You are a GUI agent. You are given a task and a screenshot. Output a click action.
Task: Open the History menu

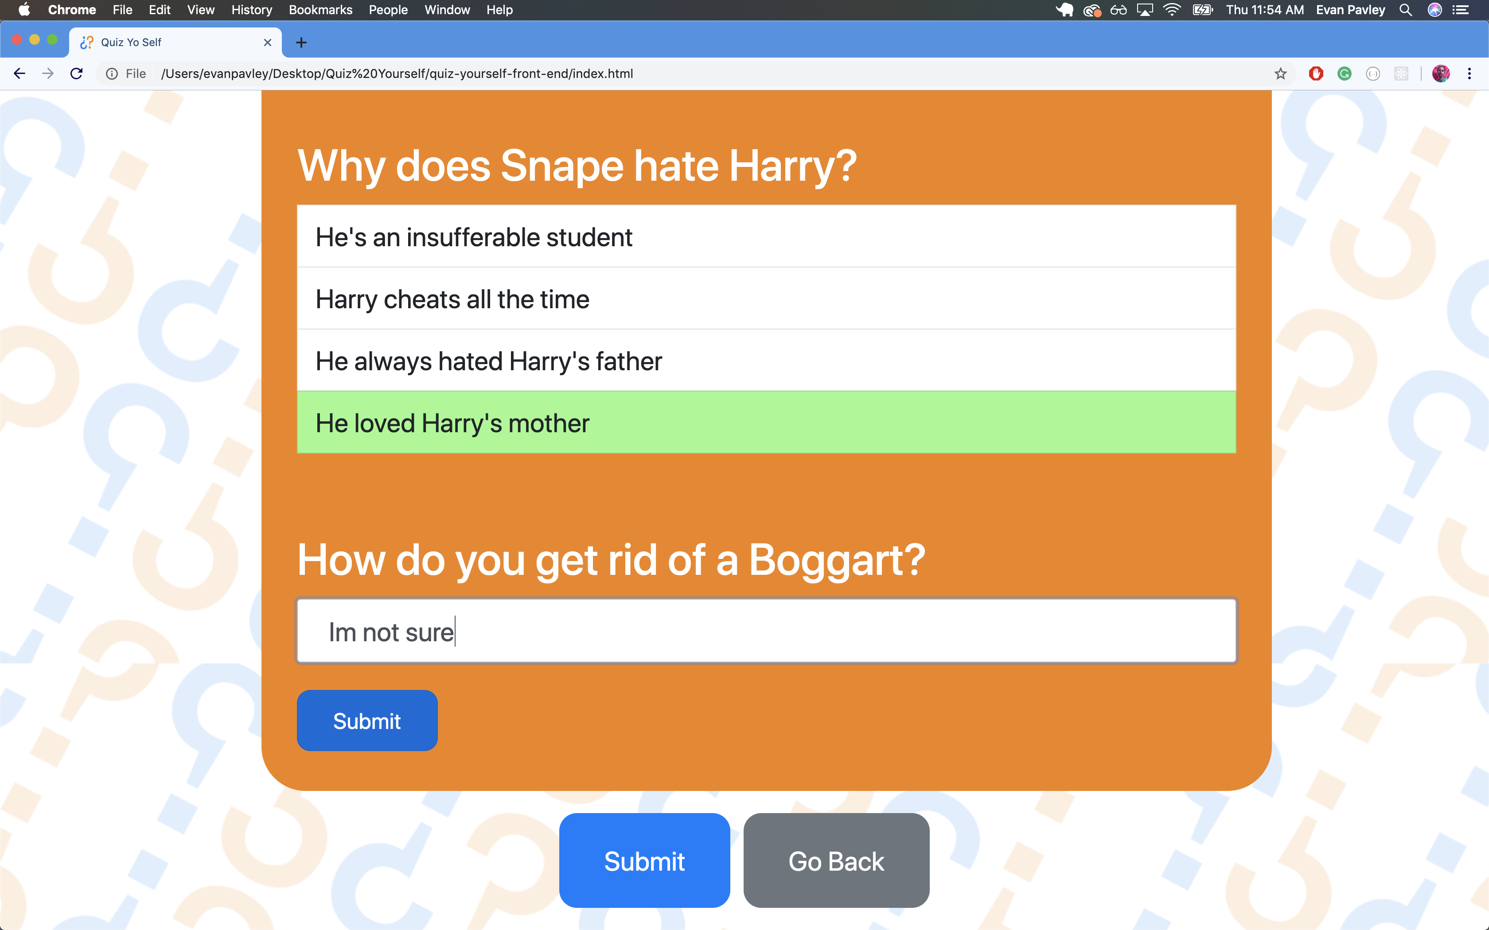(252, 10)
